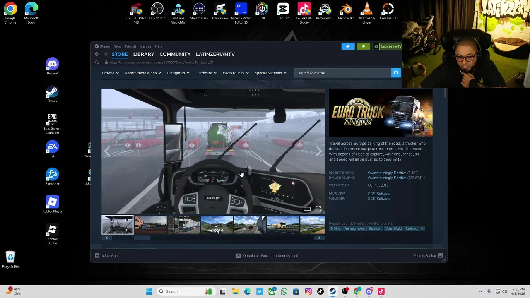530x298 pixels.
Task: Click Steam's forward navigation arrow
Action: tap(106, 54)
